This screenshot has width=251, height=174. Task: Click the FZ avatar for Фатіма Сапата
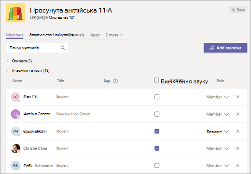[15, 114]
